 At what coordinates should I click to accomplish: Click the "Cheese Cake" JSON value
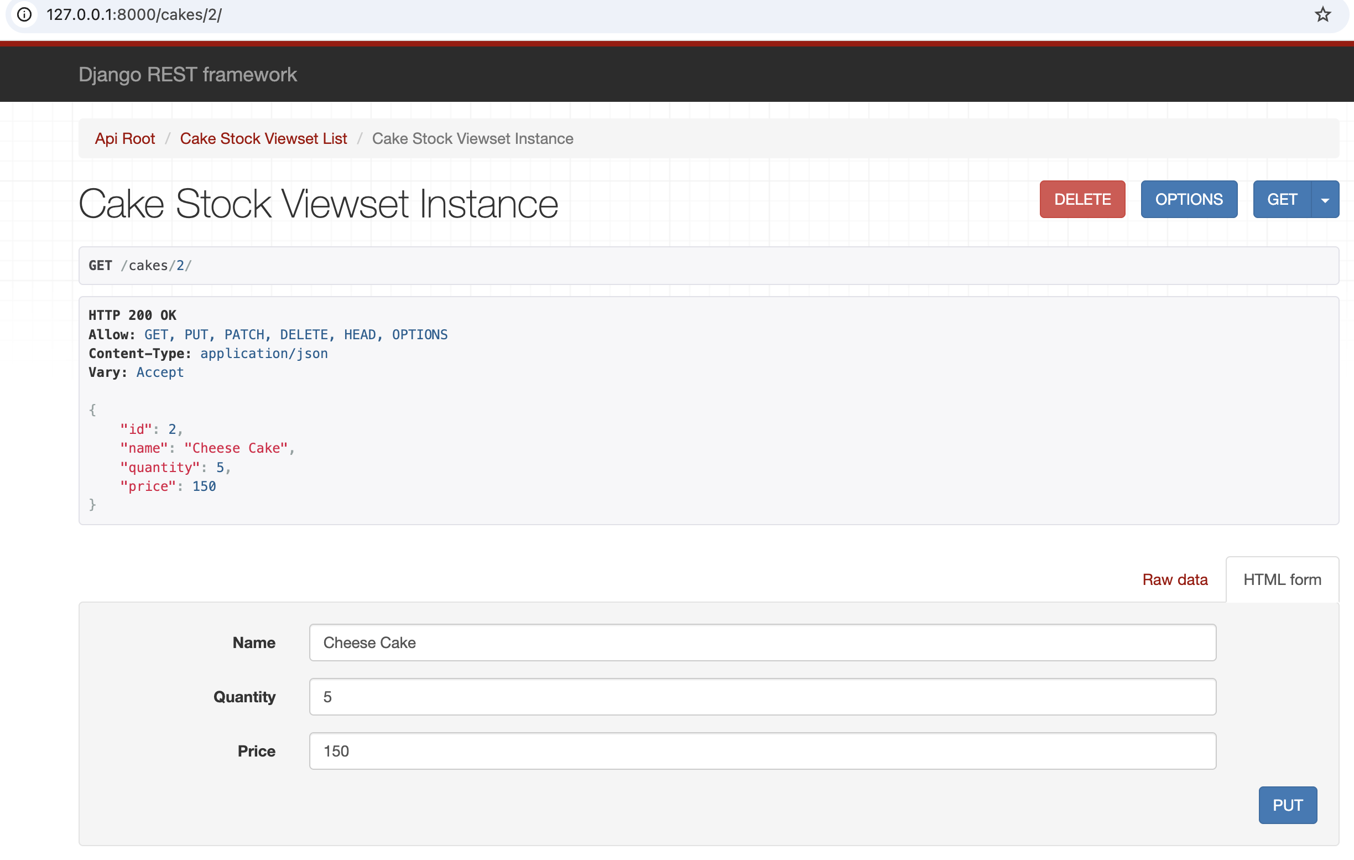point(236,448)
